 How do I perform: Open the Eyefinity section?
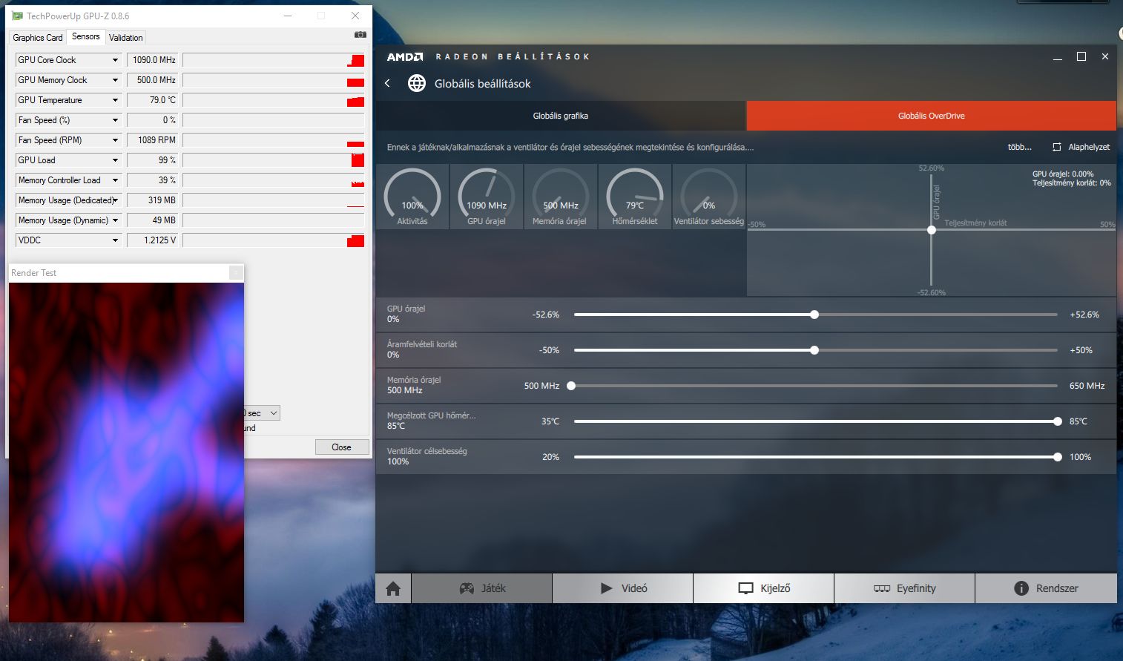click(905, 588)
